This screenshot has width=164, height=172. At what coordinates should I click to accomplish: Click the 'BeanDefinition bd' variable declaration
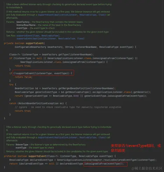coord(26,88)
